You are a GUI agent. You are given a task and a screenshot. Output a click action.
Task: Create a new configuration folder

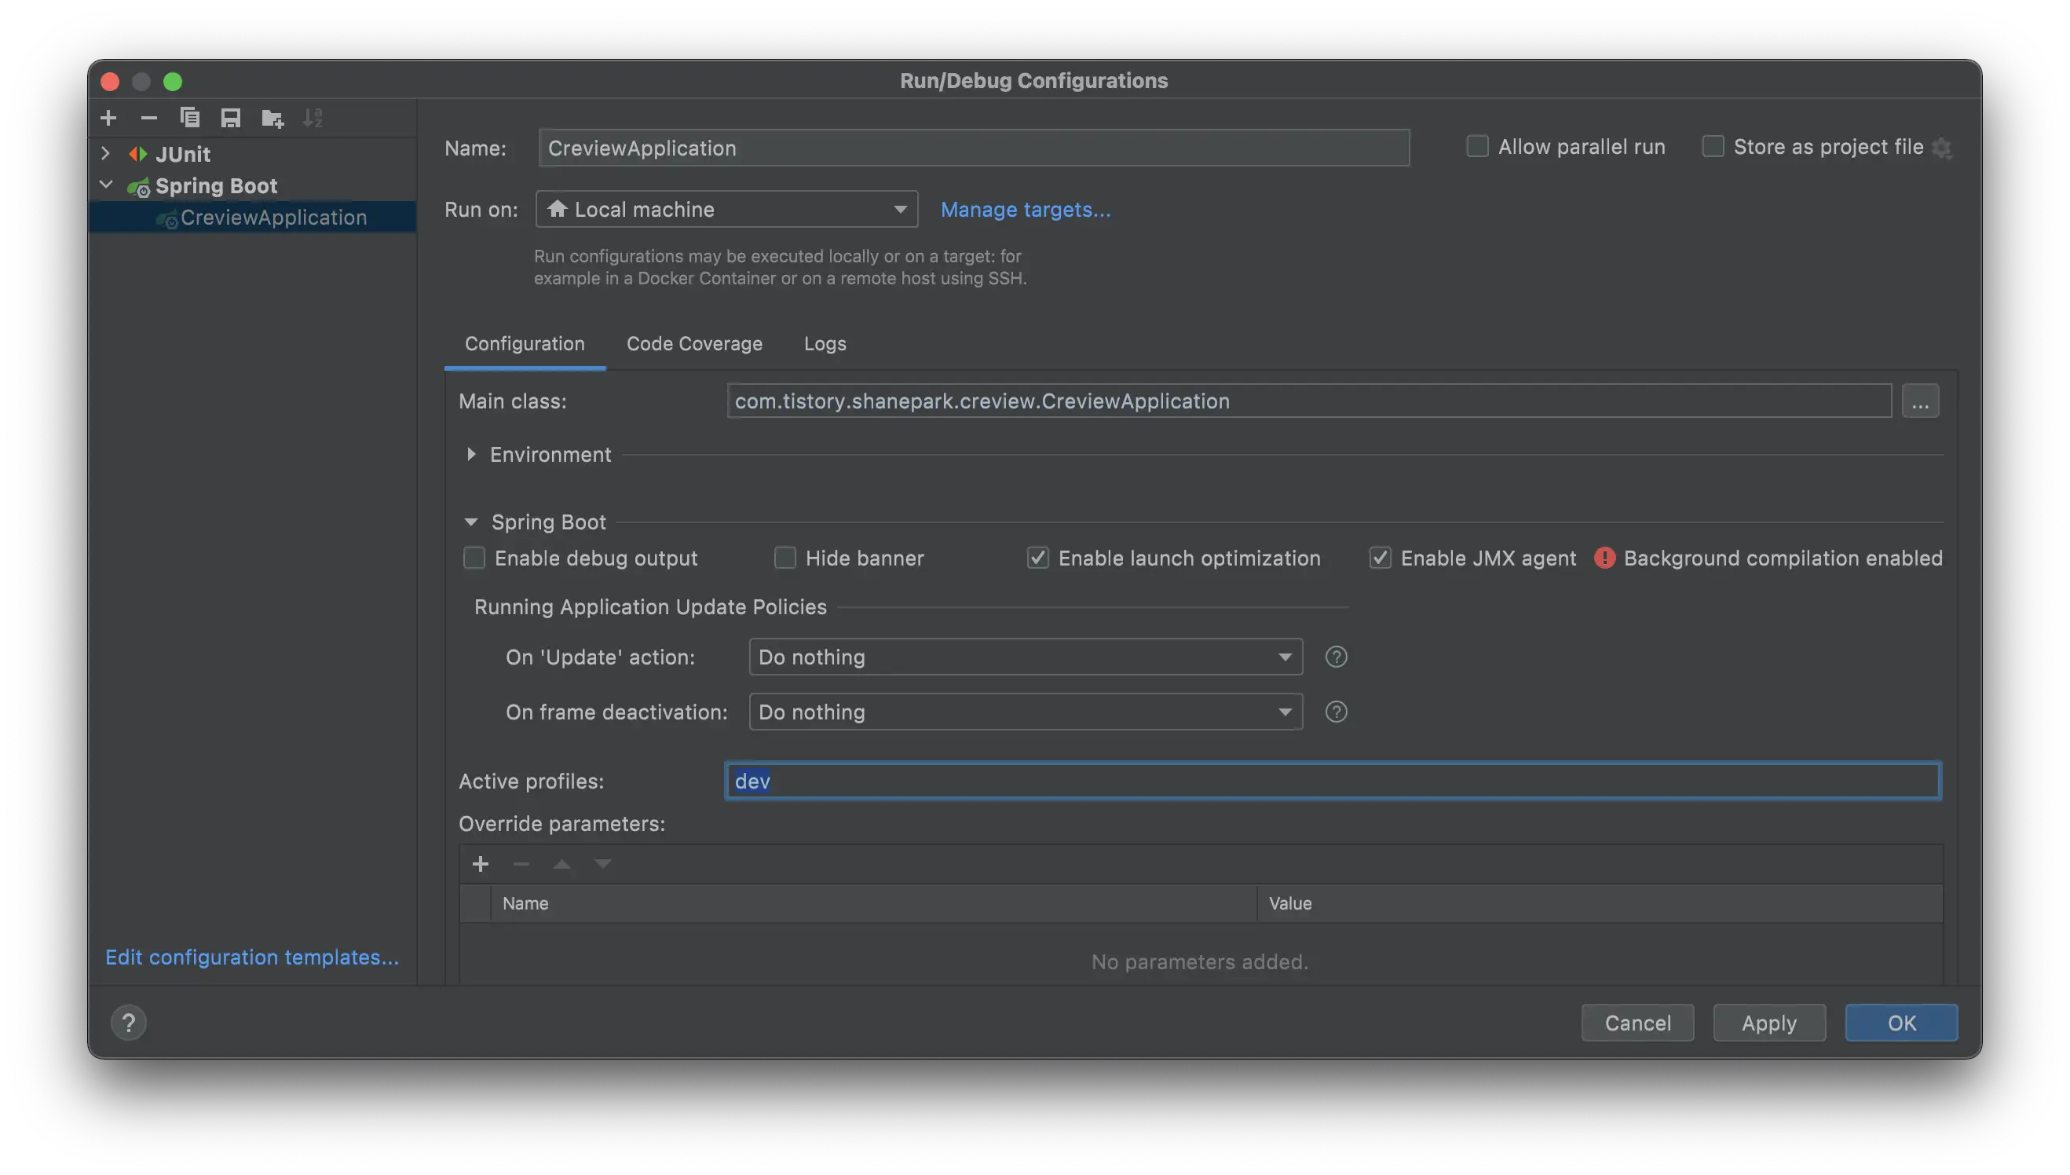[x=272, y=119]
